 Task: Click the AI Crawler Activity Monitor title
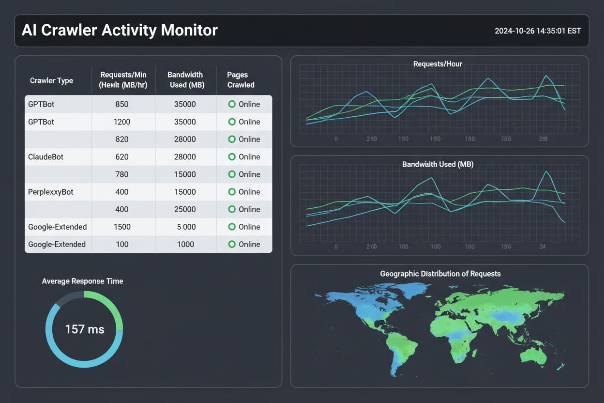pyautogui.click(x=119, y=30)
